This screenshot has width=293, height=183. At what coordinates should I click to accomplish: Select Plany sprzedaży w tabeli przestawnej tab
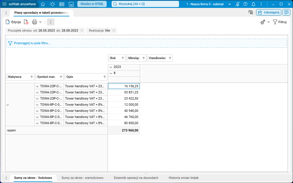click(x=41, y=13)
